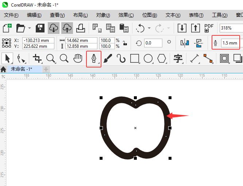Select the Rectangle tool
The width and height of the screenshot is (243, 186).
tap(135, 58)
